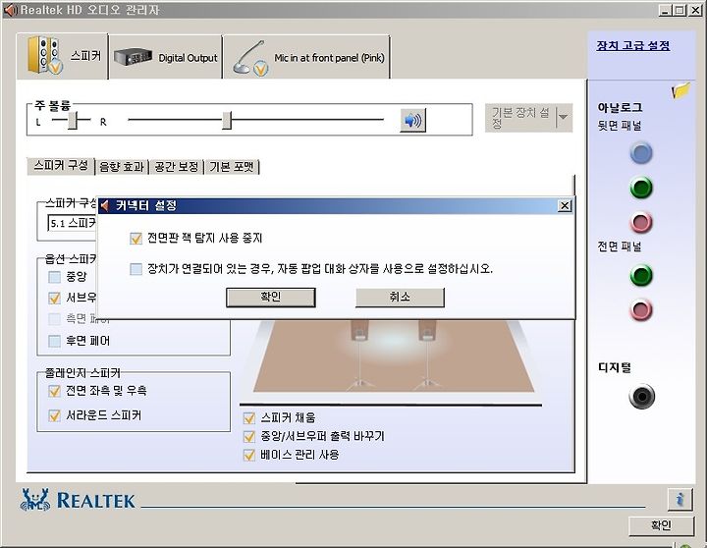
Task: Select the 음향 효과 sub-tab
Action: pyautogui.click(x=122, y=167)
